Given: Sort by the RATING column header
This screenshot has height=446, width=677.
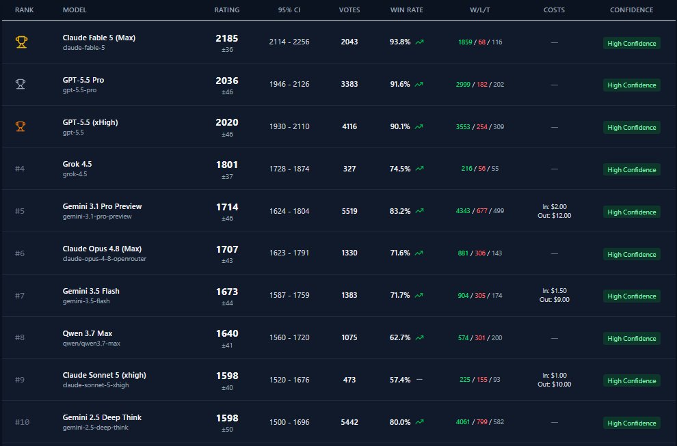Looking at the screenshot, I should click(226, 10).
